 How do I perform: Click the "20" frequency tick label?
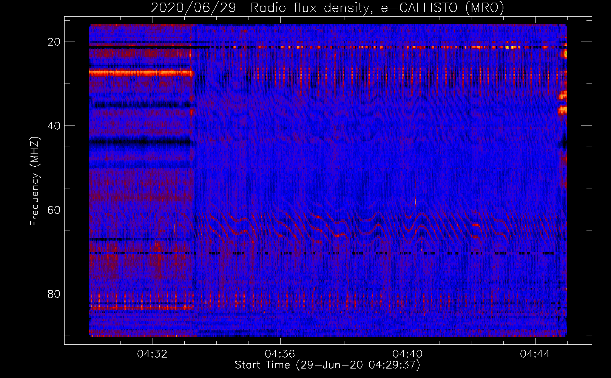tap(54, 42)
